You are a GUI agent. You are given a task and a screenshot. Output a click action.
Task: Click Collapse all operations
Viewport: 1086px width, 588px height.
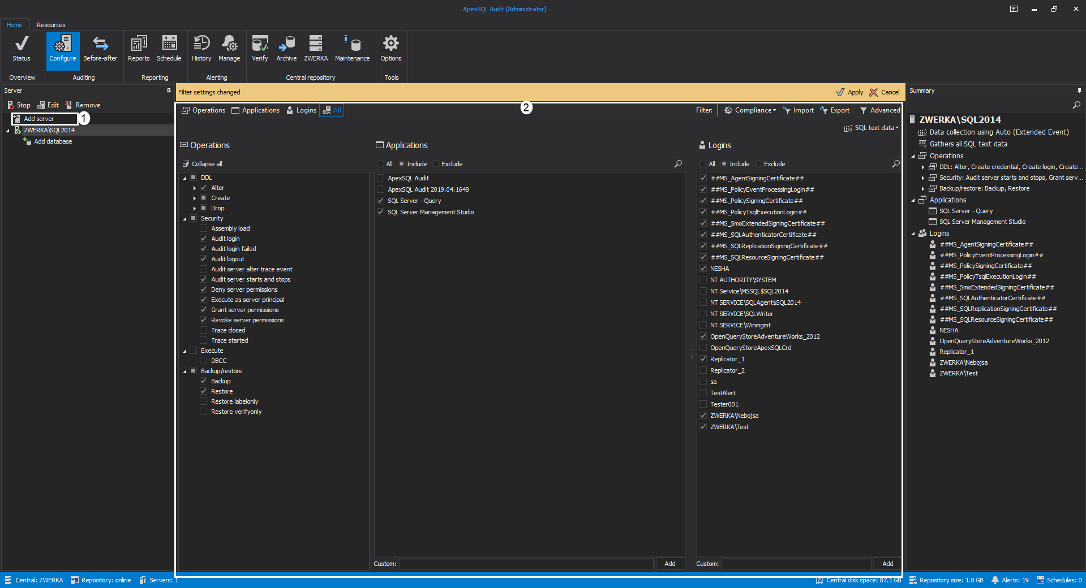[x=202, y=164]
